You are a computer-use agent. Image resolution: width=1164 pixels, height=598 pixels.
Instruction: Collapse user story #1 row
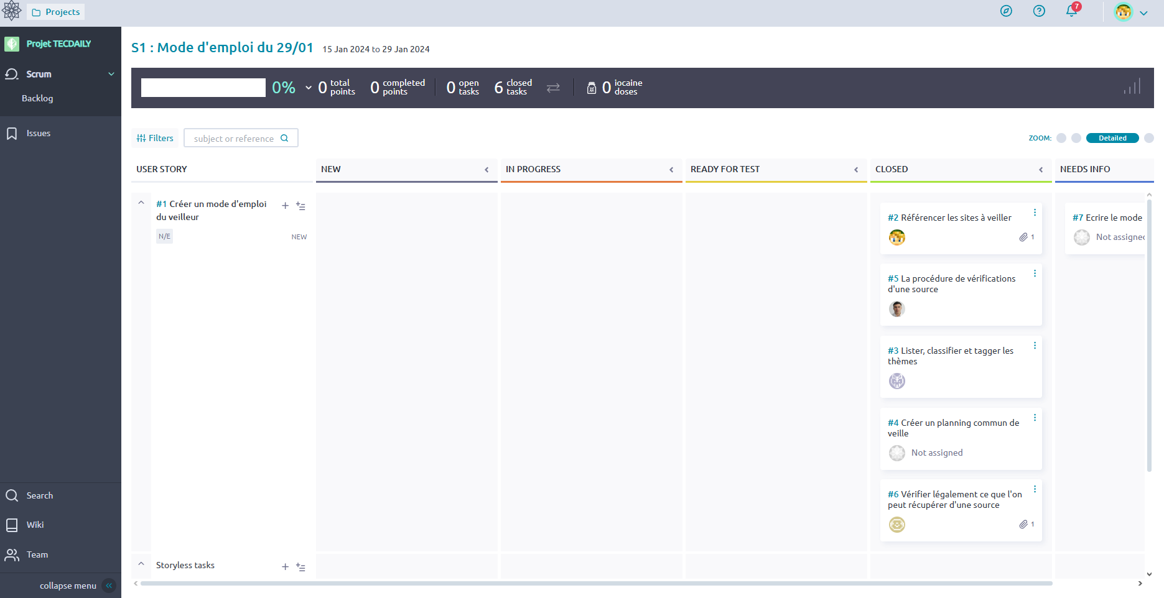point(141,203)
